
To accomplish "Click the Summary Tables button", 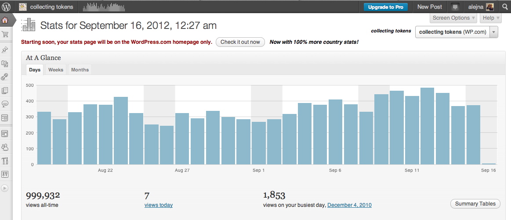I will (x=475, y=204).
